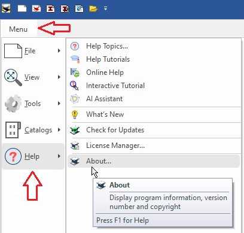Open License Manager...
Viewport: 244px width, 233px height.
point(154,146)
